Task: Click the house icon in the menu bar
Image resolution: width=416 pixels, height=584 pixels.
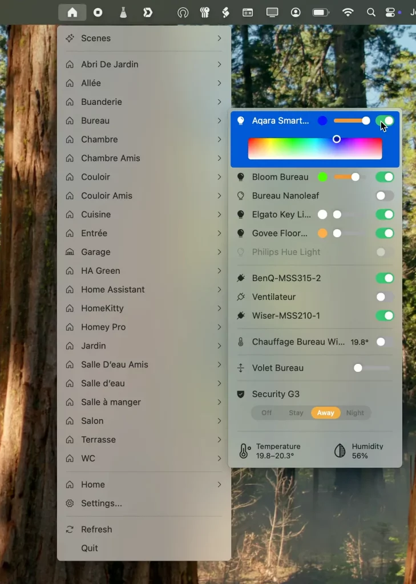Action: (72, 12)
